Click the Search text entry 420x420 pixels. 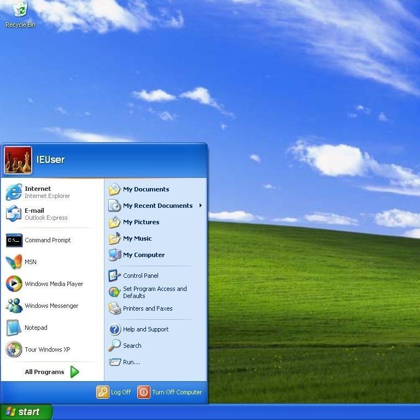point(132,346)
